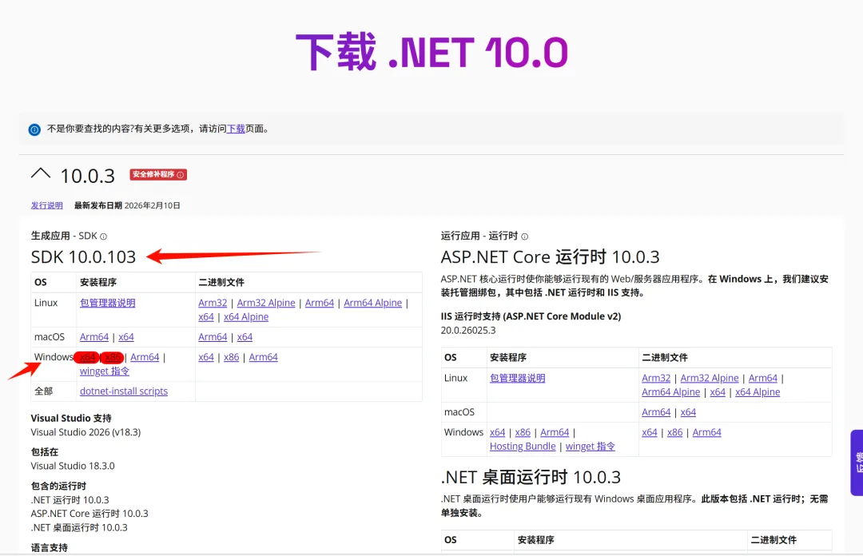Screen dimensions: 863x556
Task: Open the purple feedback tab on the page edge
Action: pyautogui.click(x=857, y=463)
